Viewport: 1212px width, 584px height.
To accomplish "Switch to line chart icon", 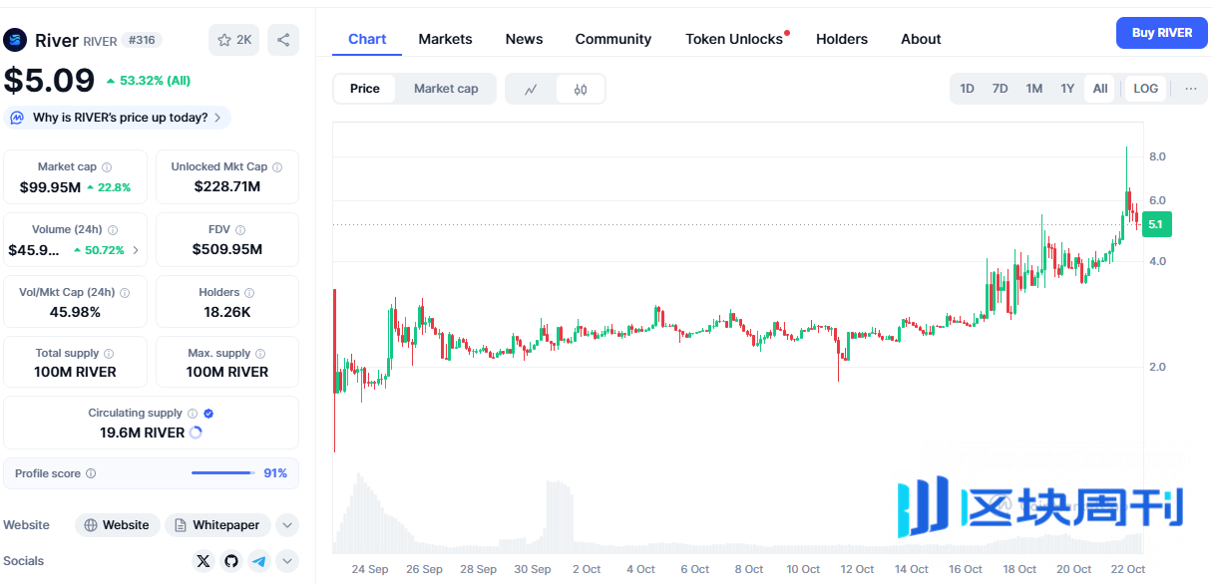I will 531,89.
